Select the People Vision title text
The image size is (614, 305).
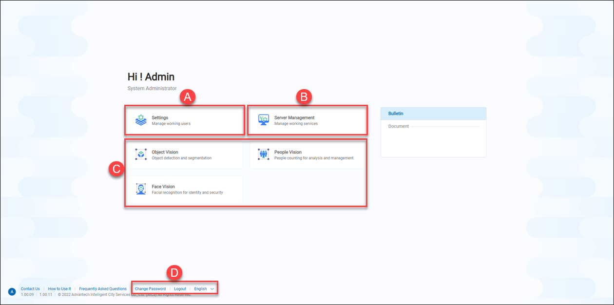288,152
